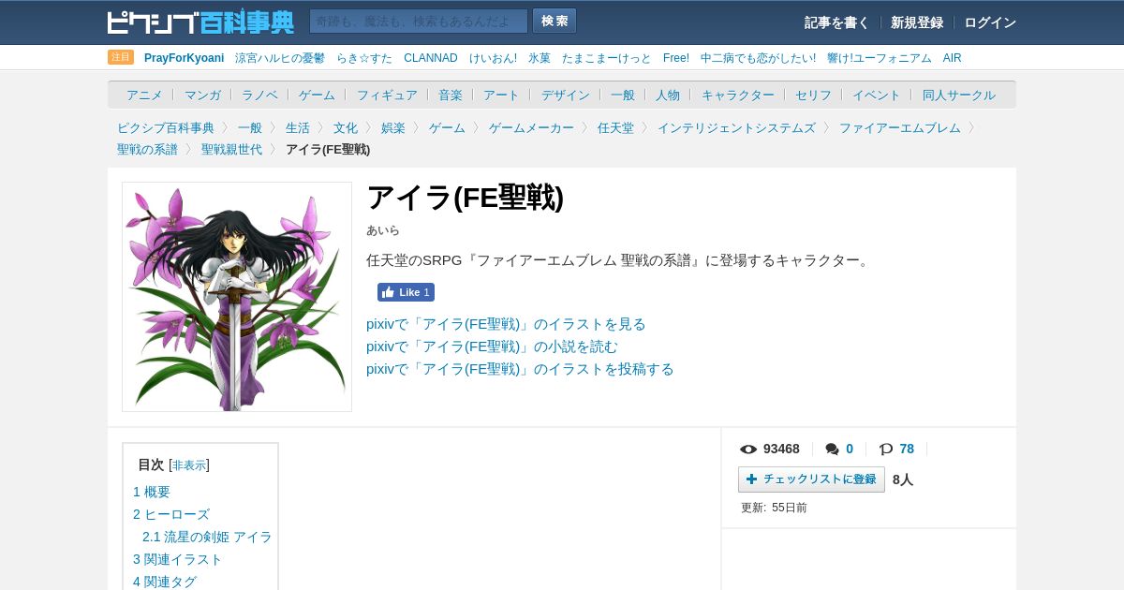Jump to section 3 関連イラスト
The height and width of the screenshot is (590, 1124).
pyautogui.click(x=178, y=559)
